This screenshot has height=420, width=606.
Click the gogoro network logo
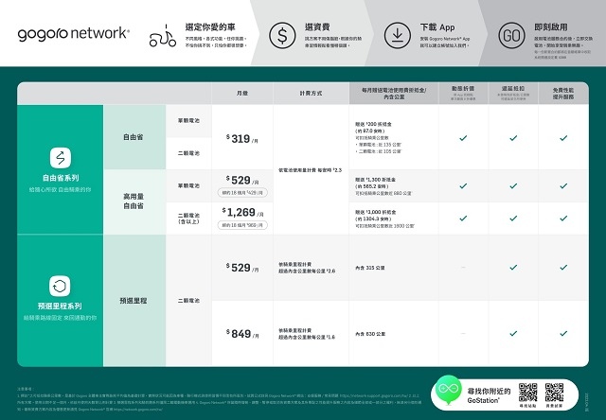tap(74, 34)
